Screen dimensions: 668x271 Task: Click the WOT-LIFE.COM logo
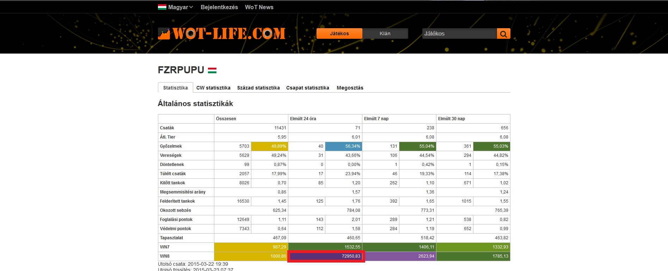point(221,34)
